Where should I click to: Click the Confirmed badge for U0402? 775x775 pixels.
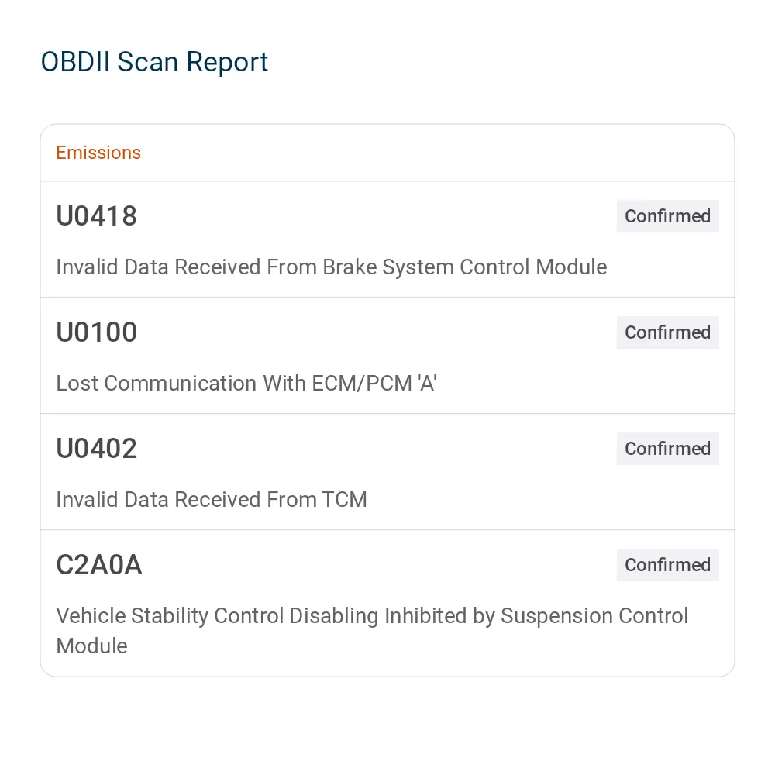coord(667,448)
